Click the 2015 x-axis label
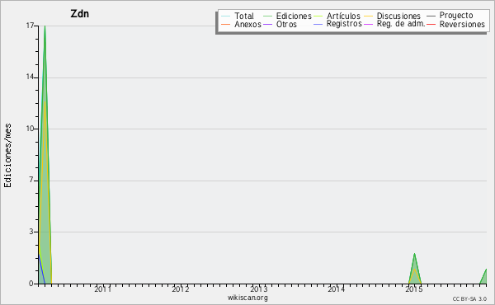Viewport: 495px width, 305px height. click(x=414, y=289)
